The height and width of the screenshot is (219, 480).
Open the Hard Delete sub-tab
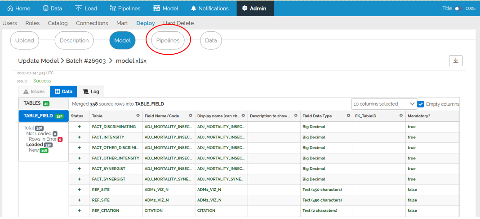pyautogui.click(x=178, y=23)
